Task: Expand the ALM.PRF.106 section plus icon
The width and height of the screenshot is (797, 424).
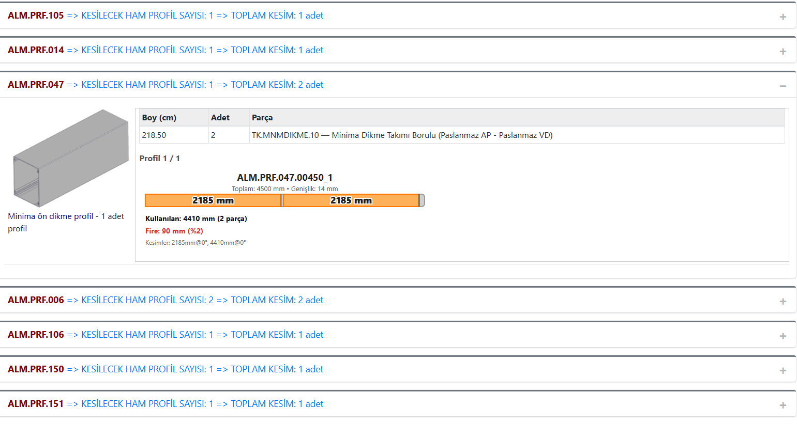Action: [783, 336]
